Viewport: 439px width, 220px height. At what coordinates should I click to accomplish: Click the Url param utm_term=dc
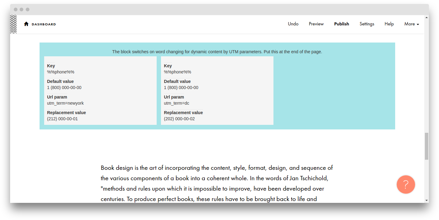click(x=176, y=103)
